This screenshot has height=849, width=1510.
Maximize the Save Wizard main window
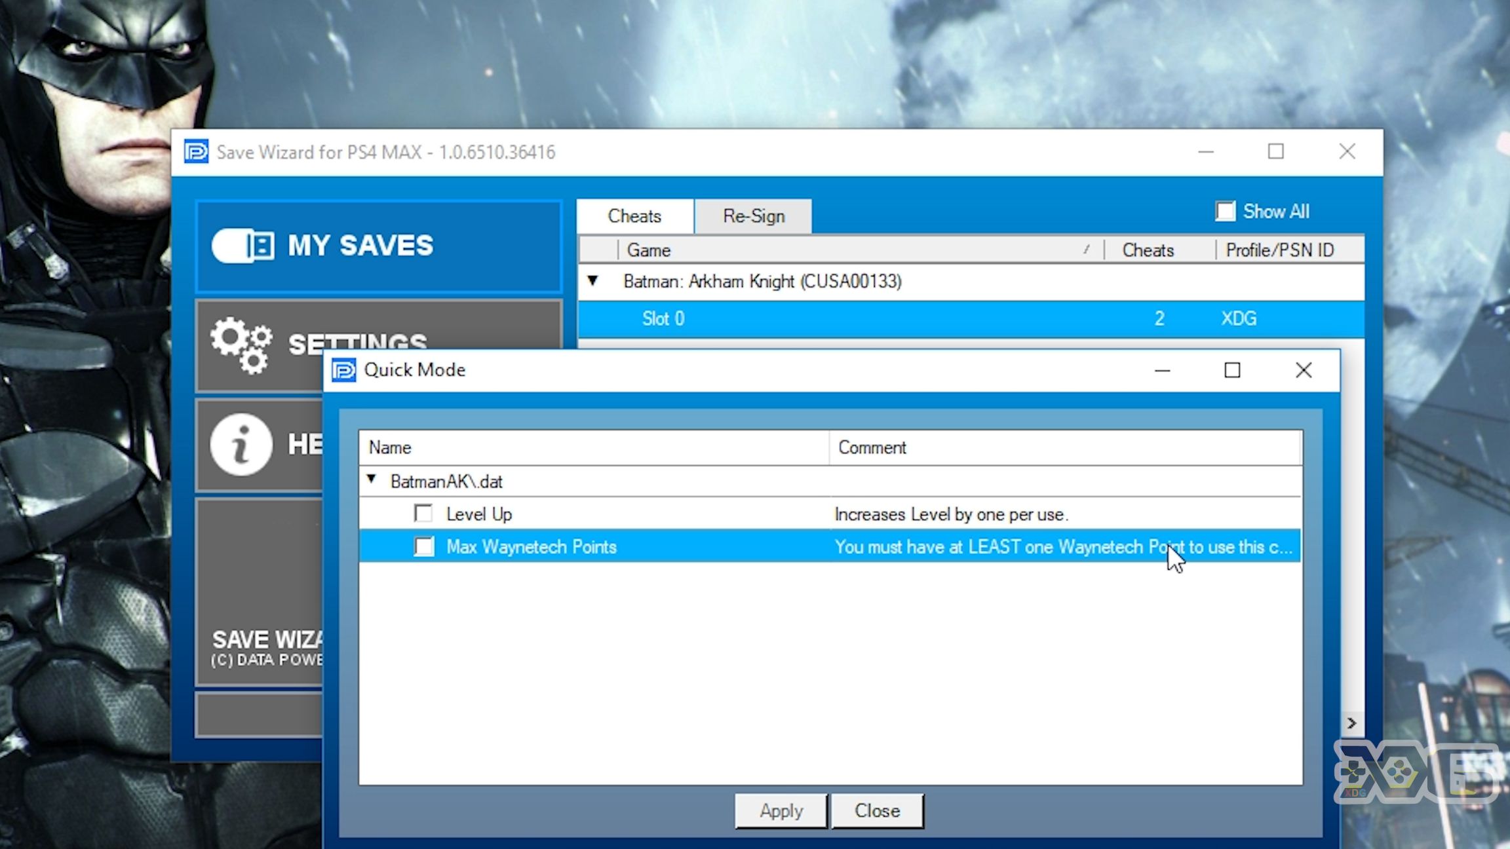tap(1275, 152)
